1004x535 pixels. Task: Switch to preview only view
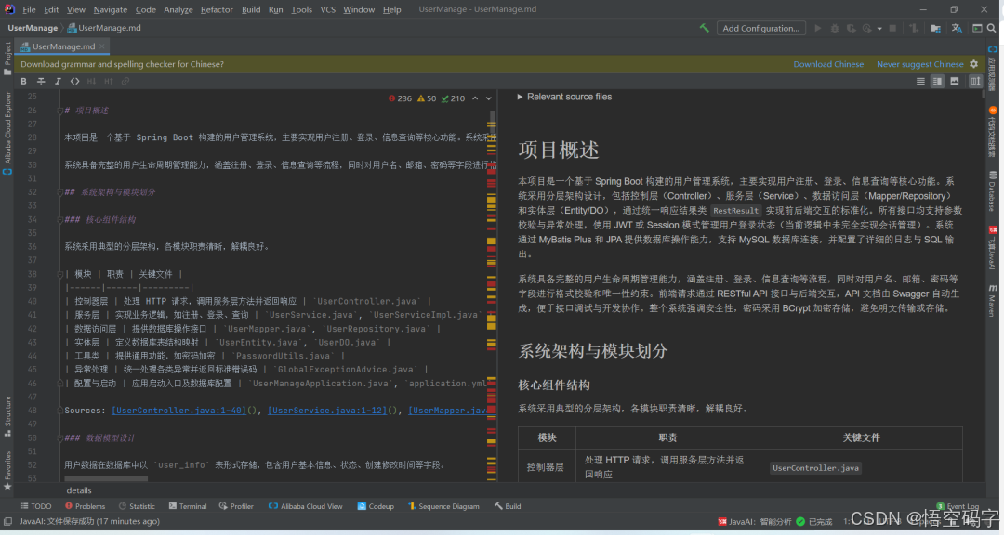pos(954,82)
